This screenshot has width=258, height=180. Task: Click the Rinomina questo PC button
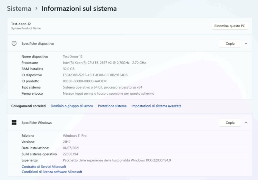(230, 26)
